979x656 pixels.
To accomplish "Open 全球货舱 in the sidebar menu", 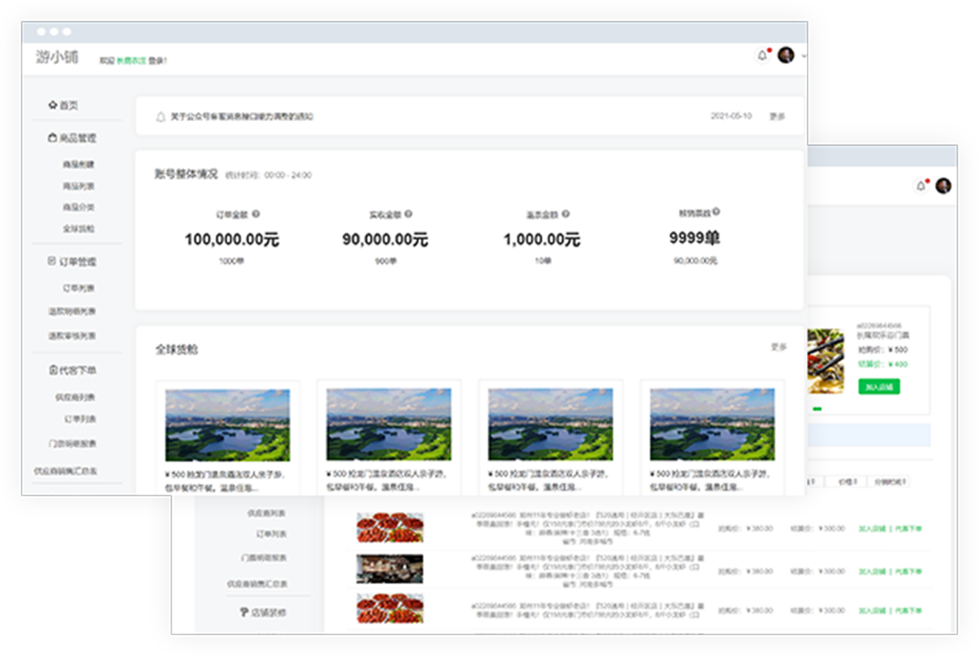I will pyautogui.click(x=79, y=228).
